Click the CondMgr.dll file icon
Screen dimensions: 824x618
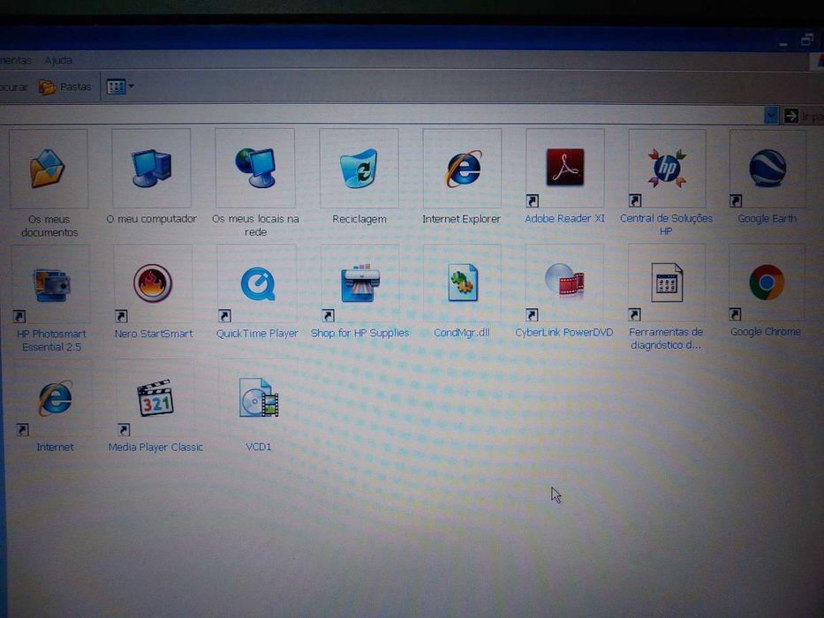click(463, 283)
